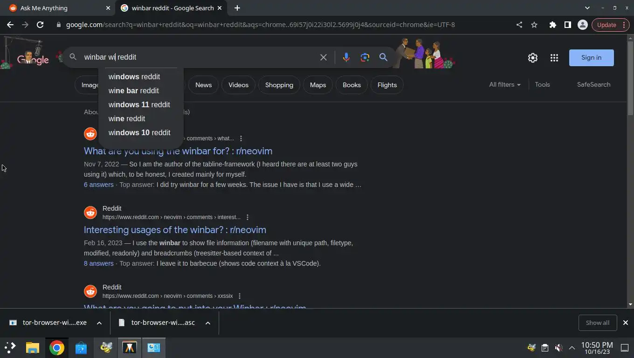Image resolution: width=634 pixels, height=358 pixels.
Task: Open File Explorer from taskbar
Action: click(32, 348)
